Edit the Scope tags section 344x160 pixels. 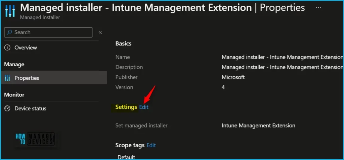click(x=151, y=145)
